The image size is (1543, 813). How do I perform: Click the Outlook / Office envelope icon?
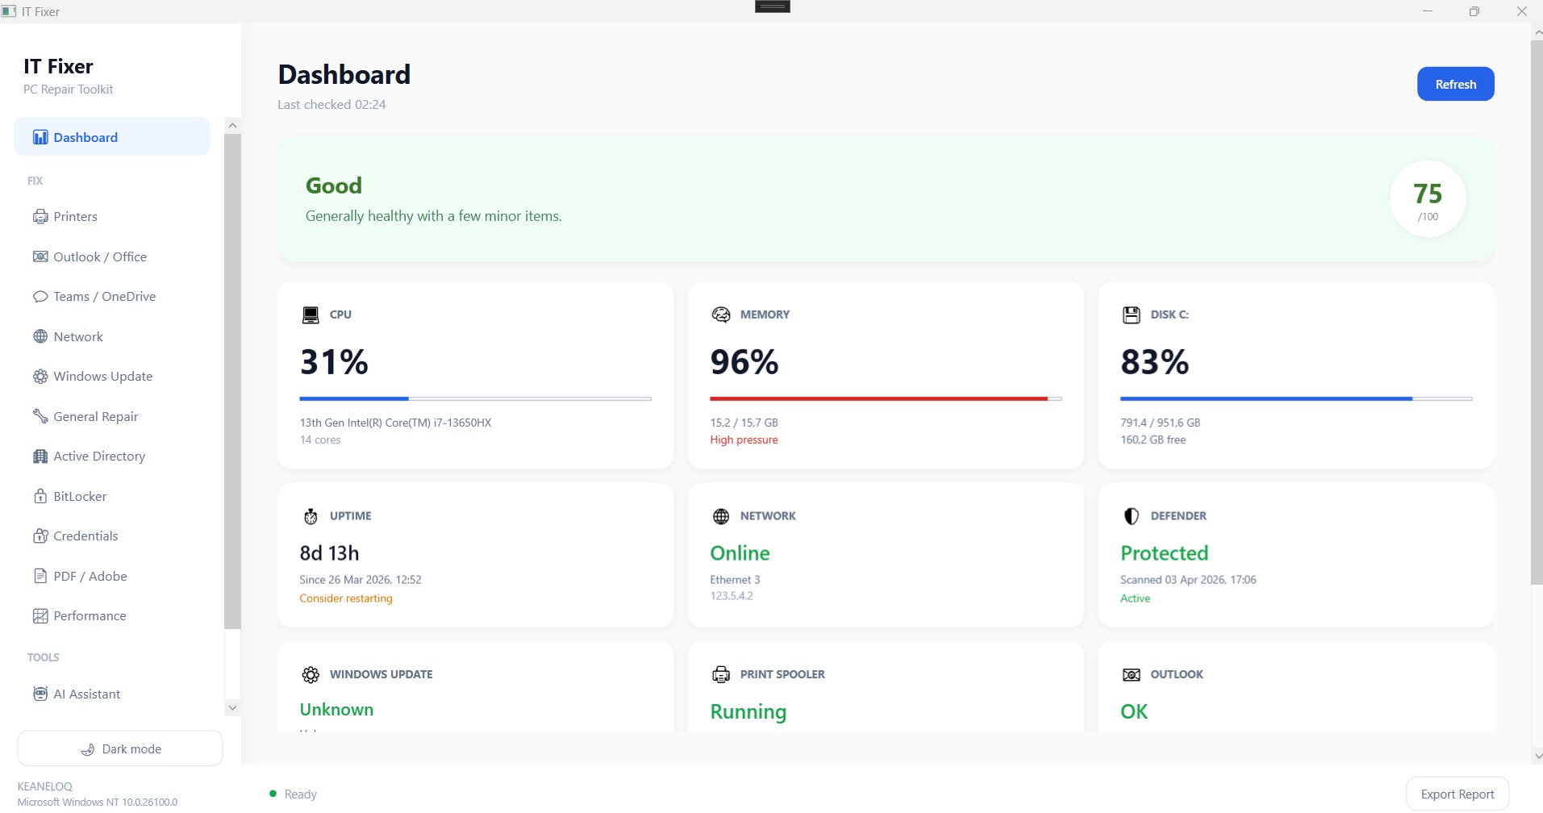tap(40, 256)
